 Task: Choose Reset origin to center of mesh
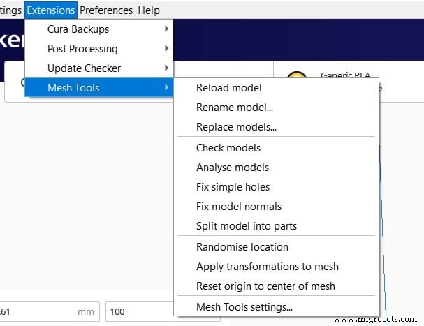tap(265, 286)
